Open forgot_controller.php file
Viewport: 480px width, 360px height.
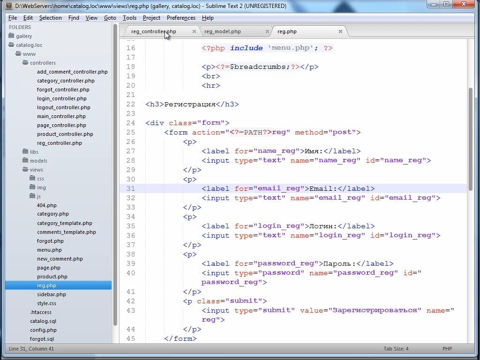tap(63, 90)
